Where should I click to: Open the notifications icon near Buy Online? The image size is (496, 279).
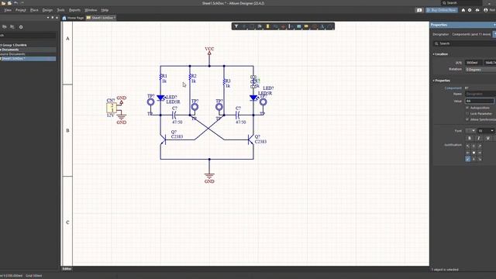pyautogui.click(x=419, y=10)
